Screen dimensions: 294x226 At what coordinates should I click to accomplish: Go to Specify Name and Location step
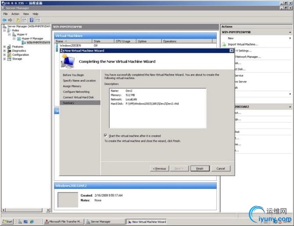pyautogui.click(x=79, y=81)
